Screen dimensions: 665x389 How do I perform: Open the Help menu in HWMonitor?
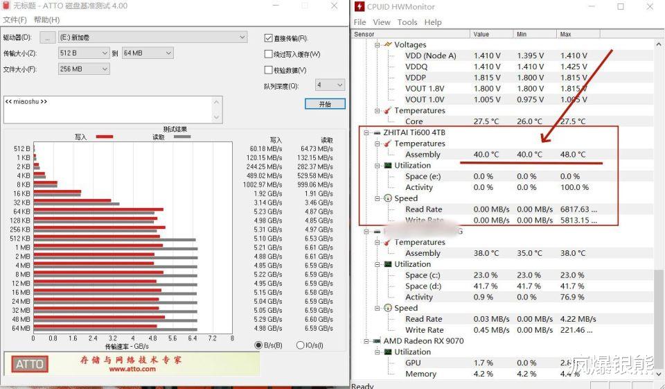click(x=432, y=22)
